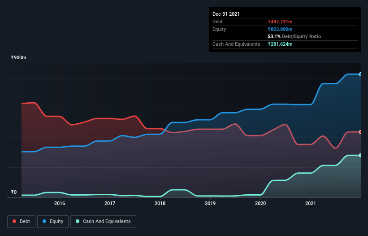Click the 2019 x-axis label
The width and height of the screenshot is (368, 236).
pos(210,203)
